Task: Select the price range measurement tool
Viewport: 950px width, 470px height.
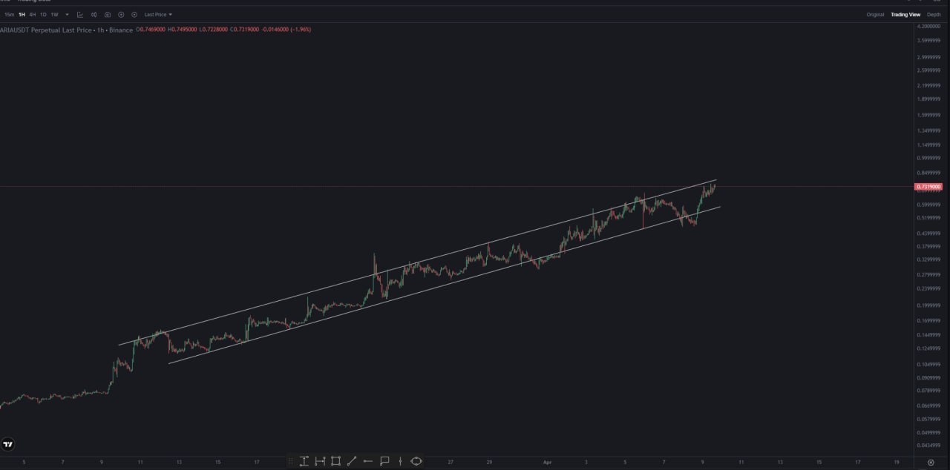Action: click(x=304, y=461)
